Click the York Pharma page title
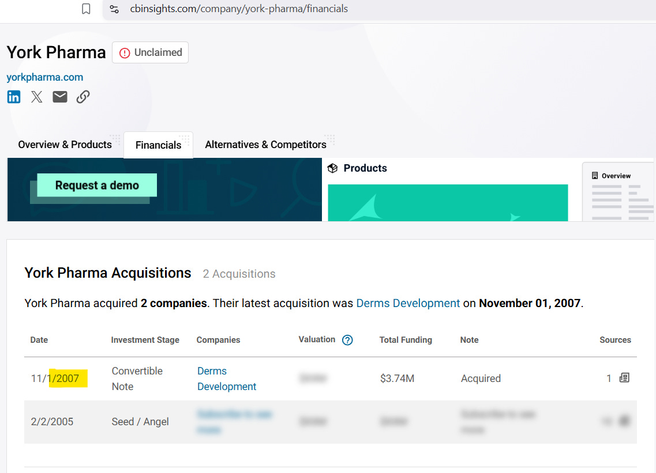Image resolution: width=656 pixels, height=473 pixels. (56, 52)
